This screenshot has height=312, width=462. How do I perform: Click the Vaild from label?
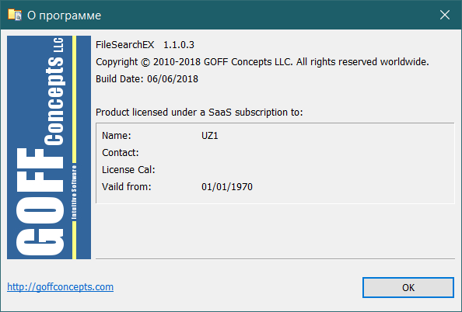pos(127,187)
